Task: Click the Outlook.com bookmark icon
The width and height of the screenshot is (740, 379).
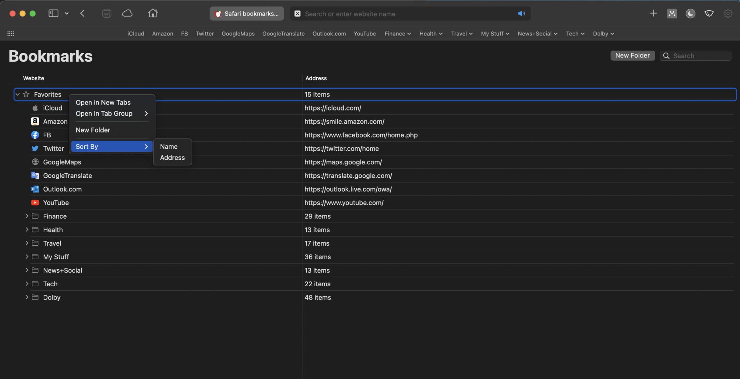Action: coord(35,189)
